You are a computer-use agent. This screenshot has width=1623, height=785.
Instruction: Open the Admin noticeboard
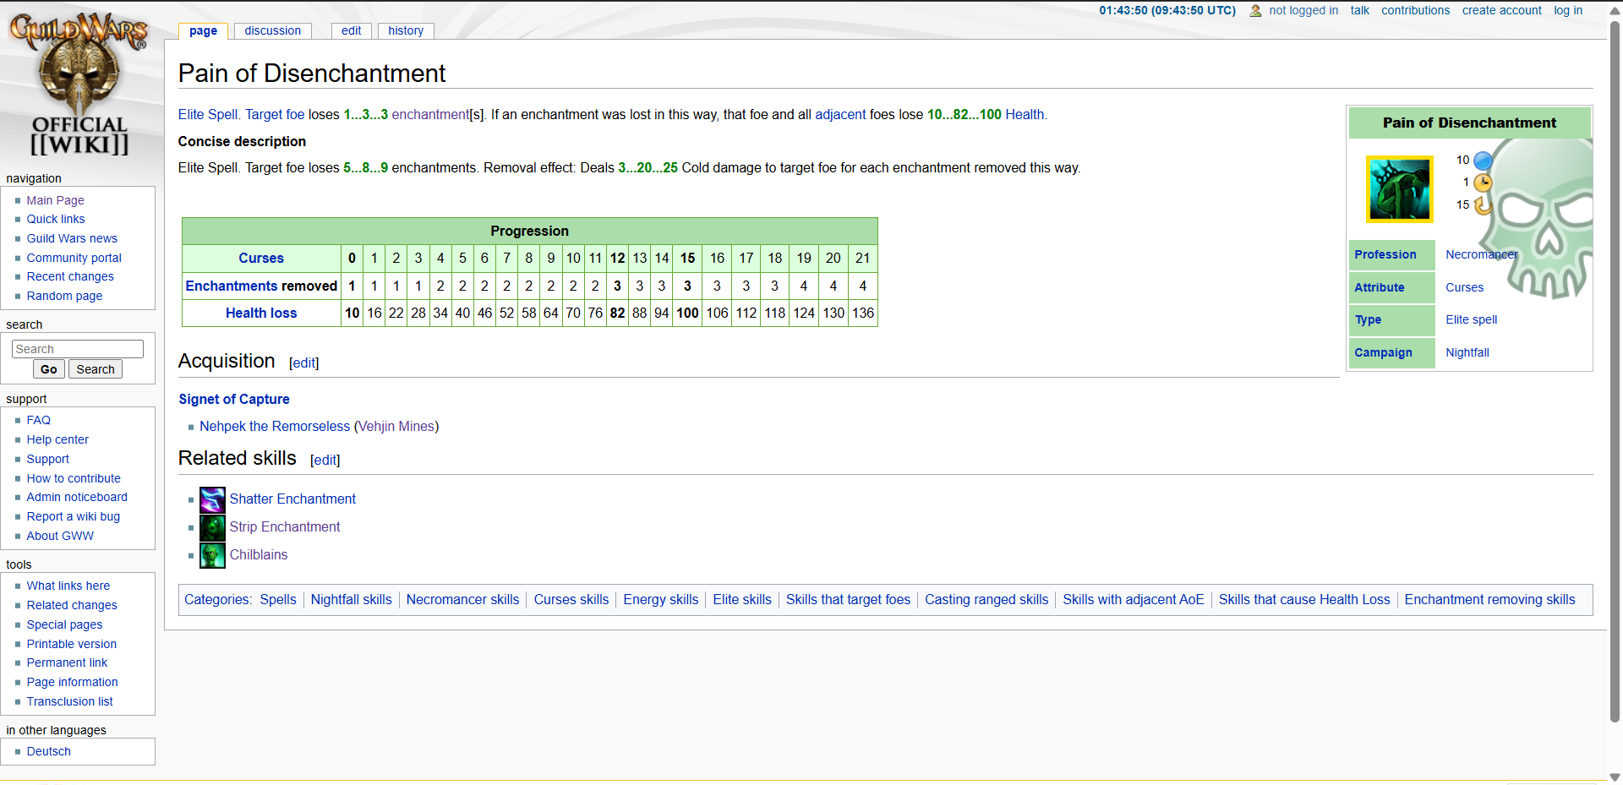(x=77, y=497)
